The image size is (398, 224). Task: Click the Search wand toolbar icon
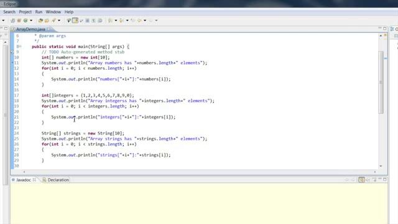54,21
